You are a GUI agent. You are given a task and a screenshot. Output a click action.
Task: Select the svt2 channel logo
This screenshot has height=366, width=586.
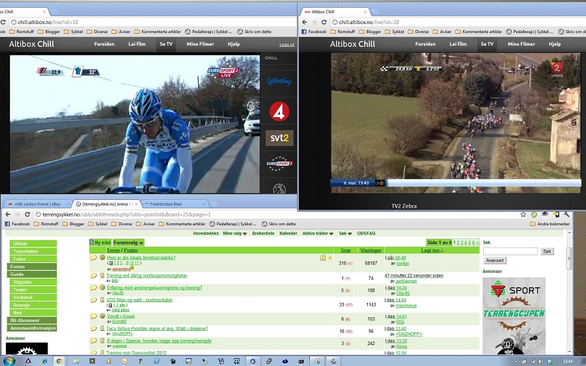pyautogui.click(x=279, y=138)
